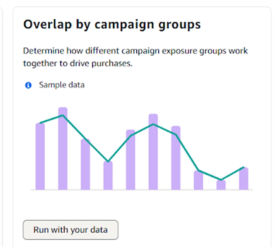Image resolution: width=277 pixels, height=247 pixels.
Task: Select the shortest purple bar in the chart
Action: coord(221,185)
